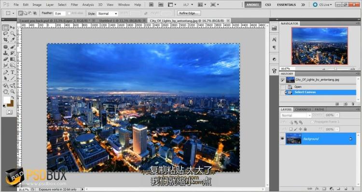362x192 pixels.
Task: Click the Essentials workspace button
Action: coord(286,5)
